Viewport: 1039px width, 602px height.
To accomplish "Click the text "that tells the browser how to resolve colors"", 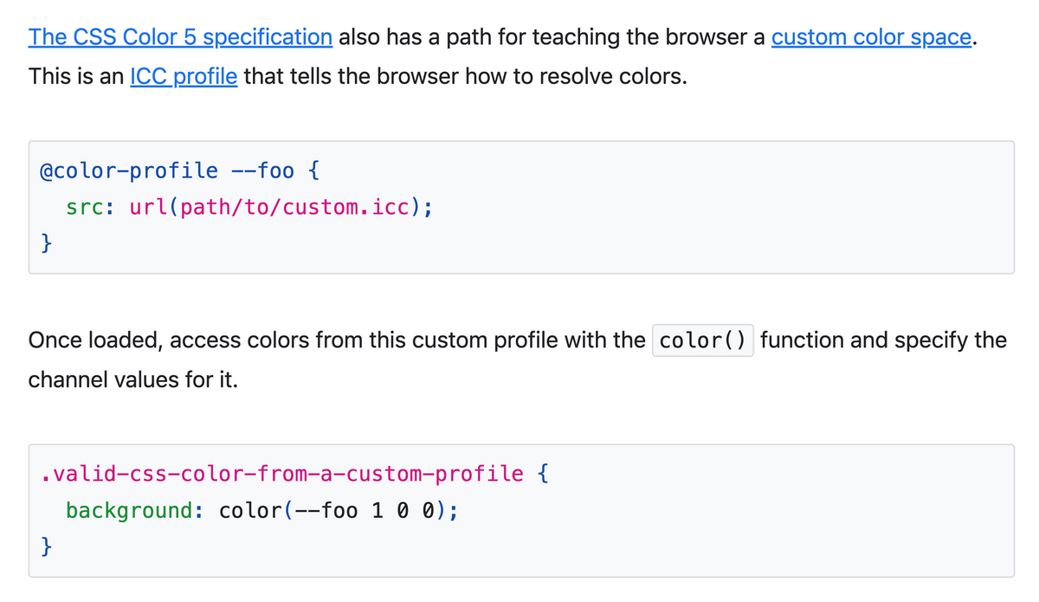I will [463, 76].
